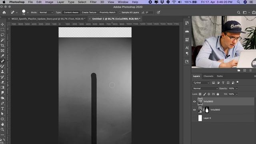Open the History panel icon
Screen dimensions: 256x144
point(187,23)
